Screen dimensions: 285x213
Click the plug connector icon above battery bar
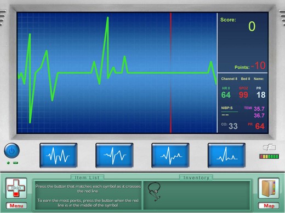(269, 147)
